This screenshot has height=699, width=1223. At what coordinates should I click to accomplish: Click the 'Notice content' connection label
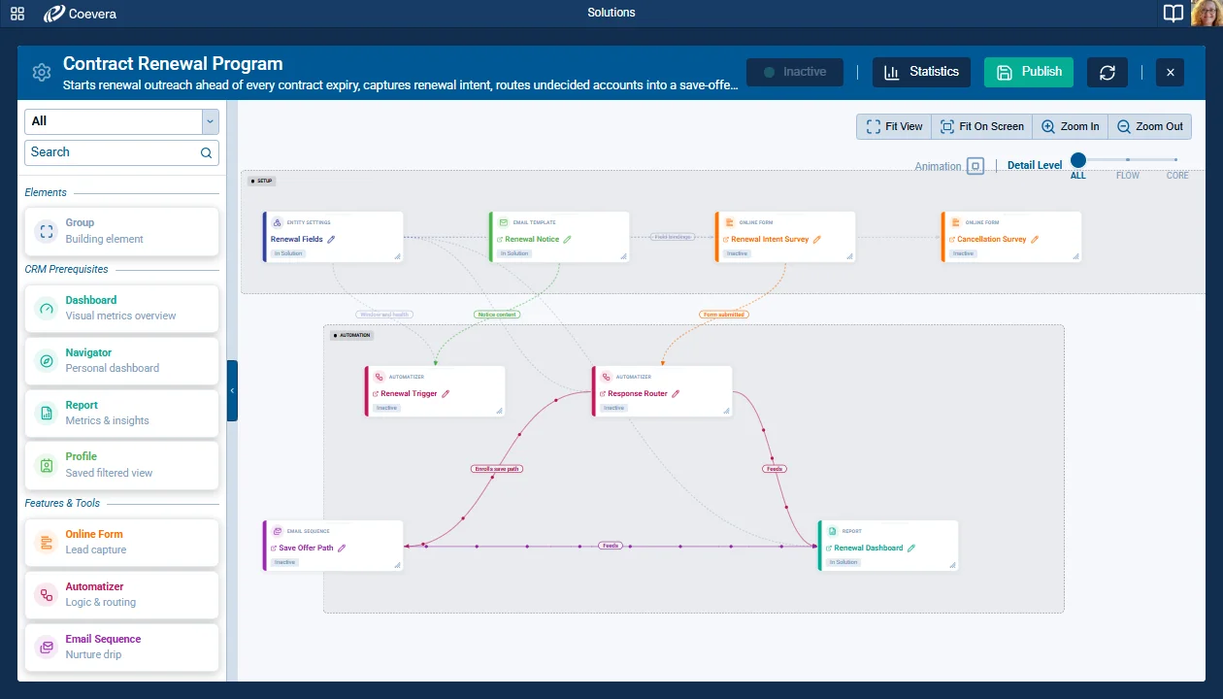tap(497, 315)
